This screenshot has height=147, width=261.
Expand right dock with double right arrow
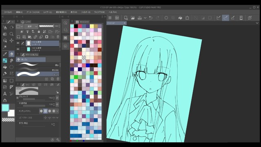click(x=105, y=17)
